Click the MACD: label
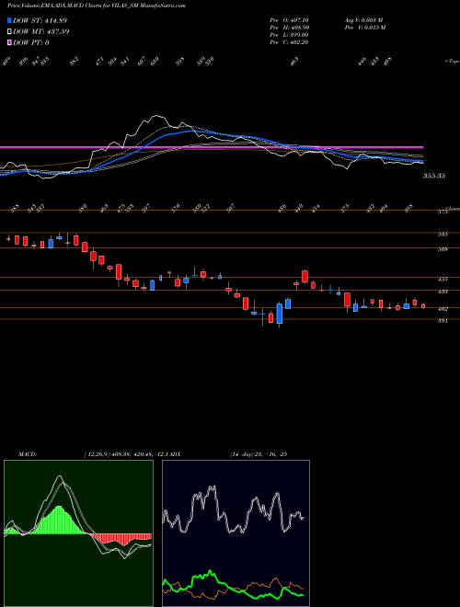Screen dimensions: 460x607 pyautogui.click(x=28, y=454)
